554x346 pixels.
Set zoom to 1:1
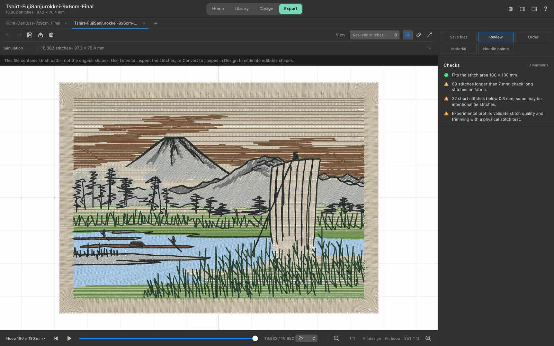(352, 338)
